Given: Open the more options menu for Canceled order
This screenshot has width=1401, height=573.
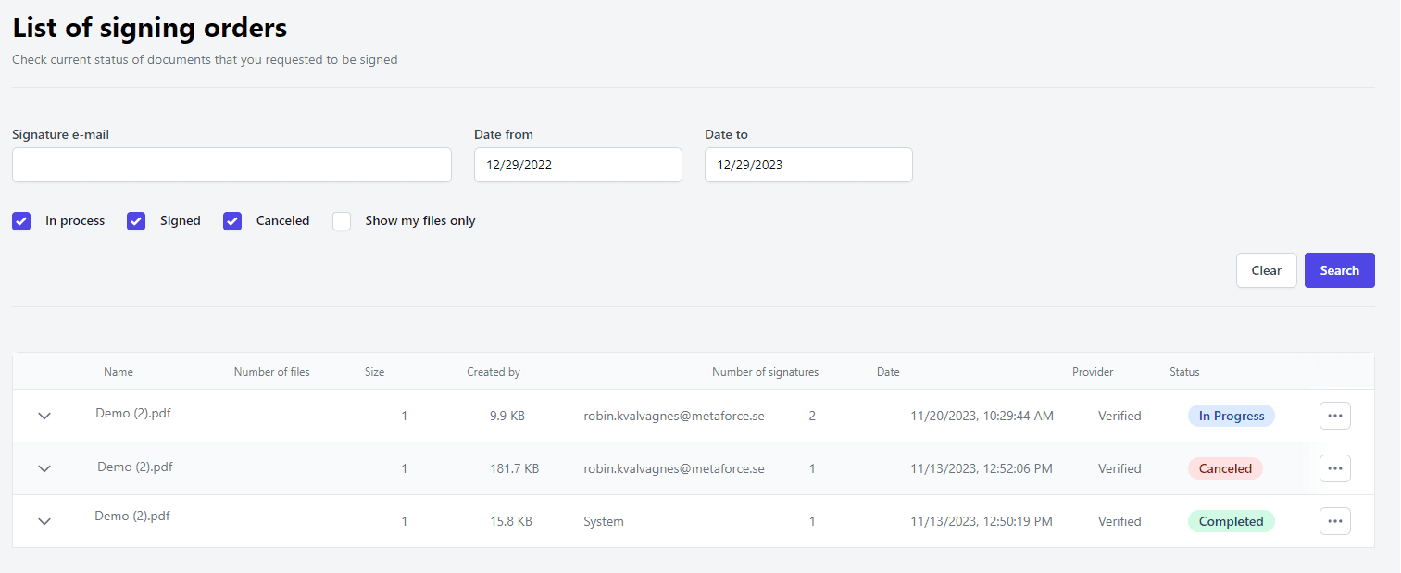Looking at the screenshot, I should tap(1334, 468).
